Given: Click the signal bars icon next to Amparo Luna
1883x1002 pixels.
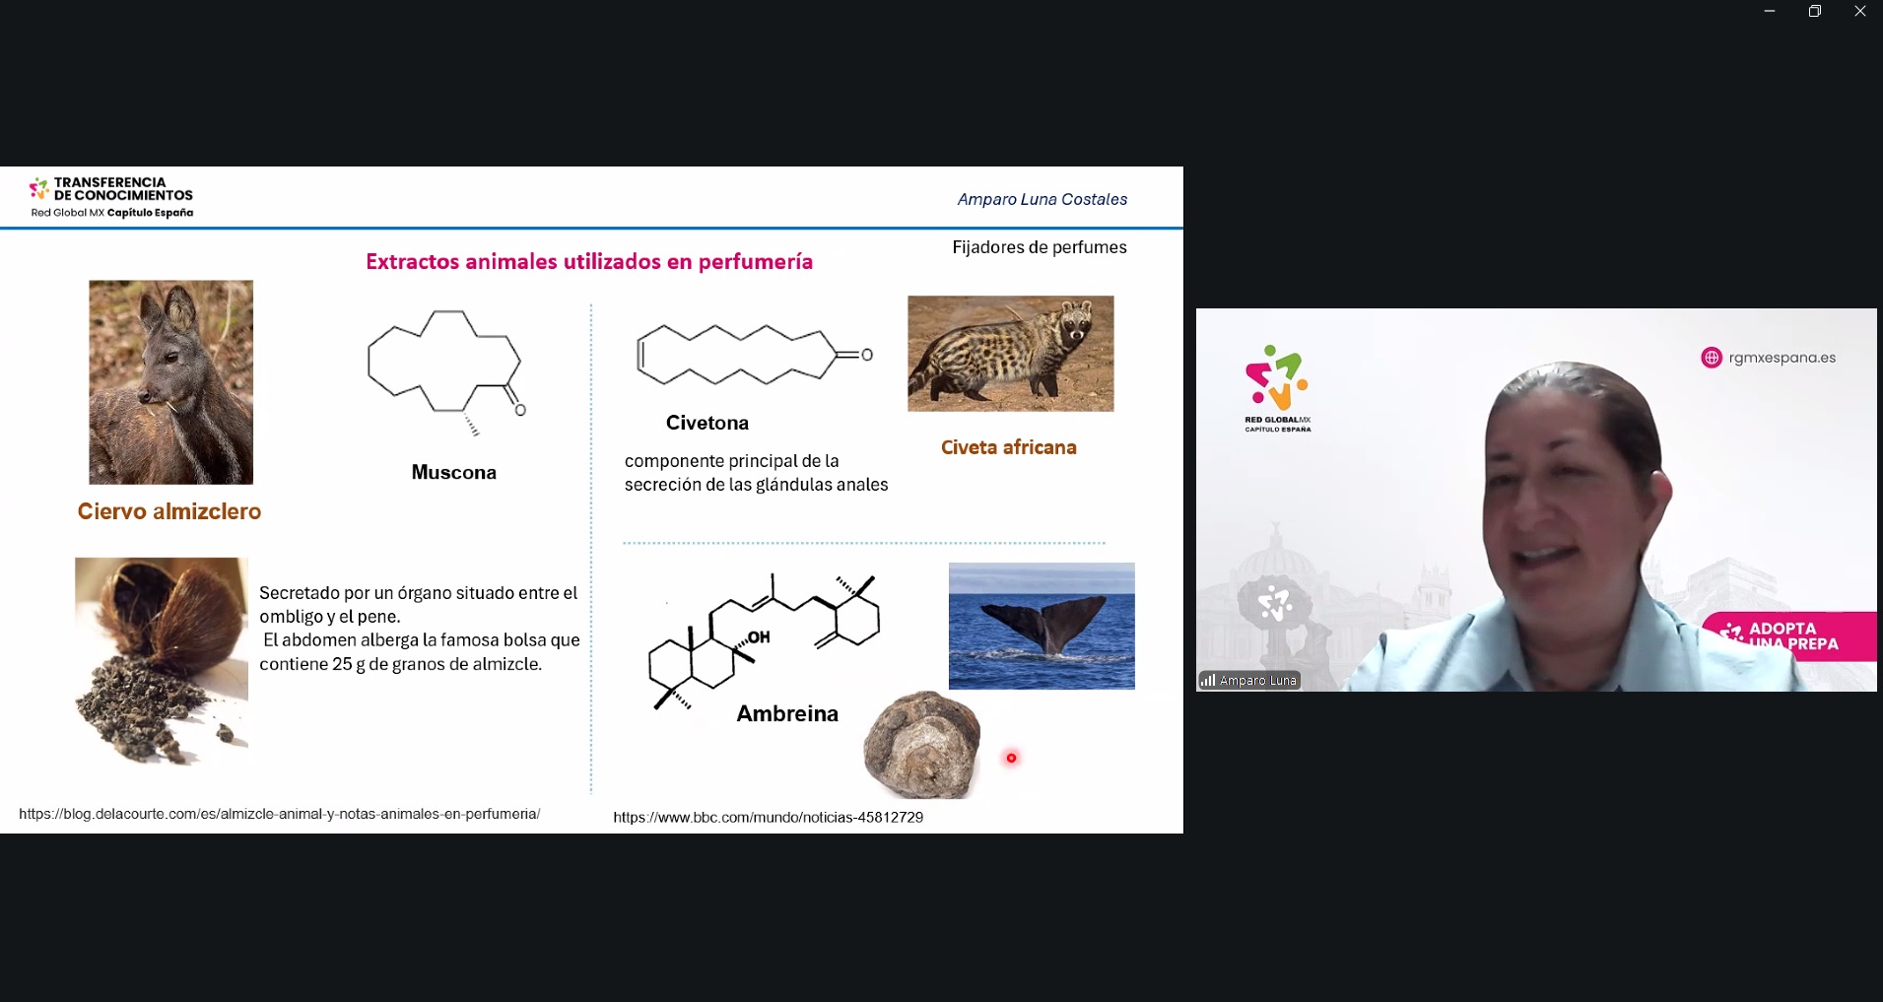Looking at the screenshot, I should point(1207,680).
